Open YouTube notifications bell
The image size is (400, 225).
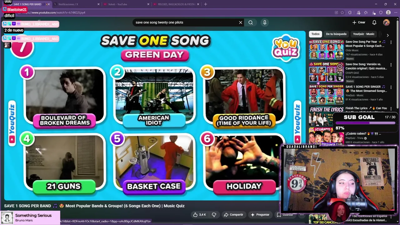(x=374, y=22)
